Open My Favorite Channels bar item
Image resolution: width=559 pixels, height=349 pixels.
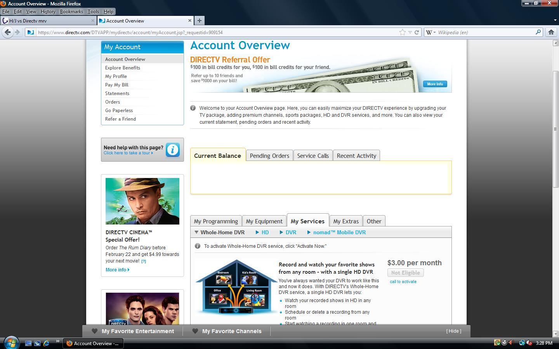click(232, 331)
